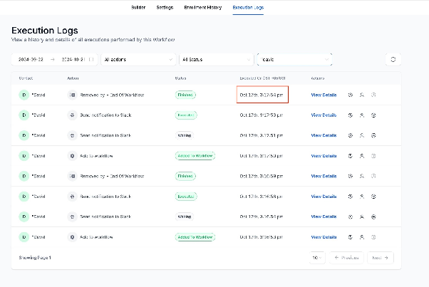View Details for 3:16:53 pm execution
The width and height of the screenshot is (429, 287).
[324, 237]
